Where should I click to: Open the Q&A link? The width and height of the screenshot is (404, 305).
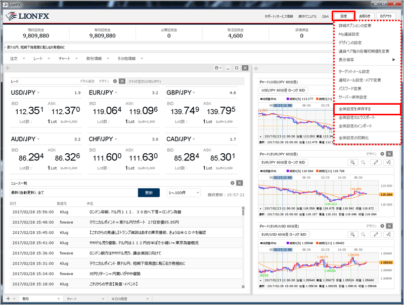click(x=325, y=16)
